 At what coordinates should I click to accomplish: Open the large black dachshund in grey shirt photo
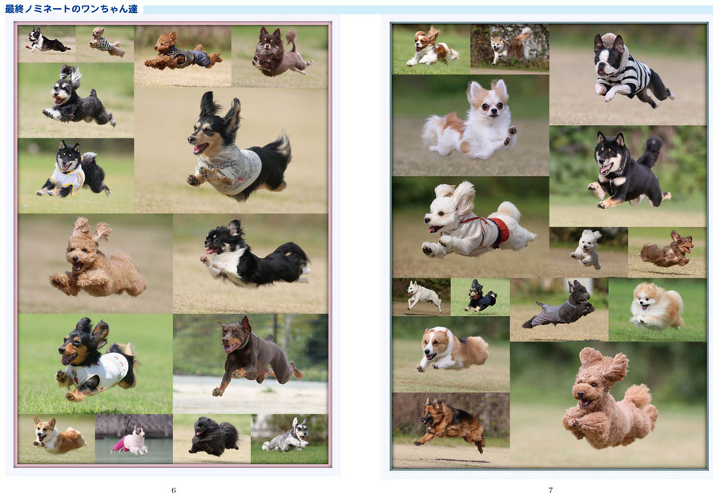tap(231, 150)
